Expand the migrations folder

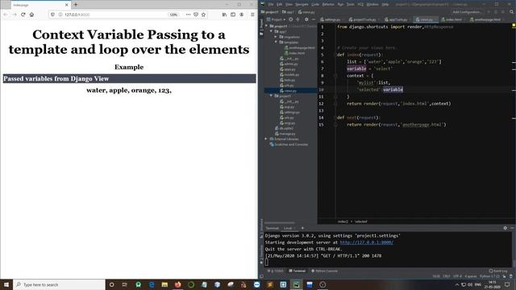tap(276, 37)
